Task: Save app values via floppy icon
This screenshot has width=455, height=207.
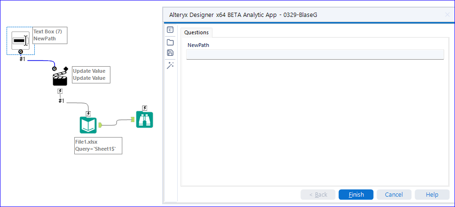Action: pyautogui.click(x=170, y=53)
